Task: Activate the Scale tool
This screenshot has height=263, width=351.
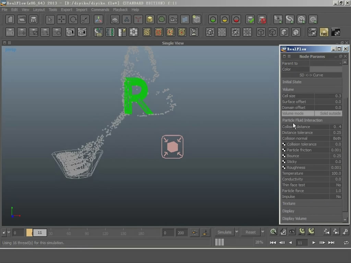Action: pos(85,20)
